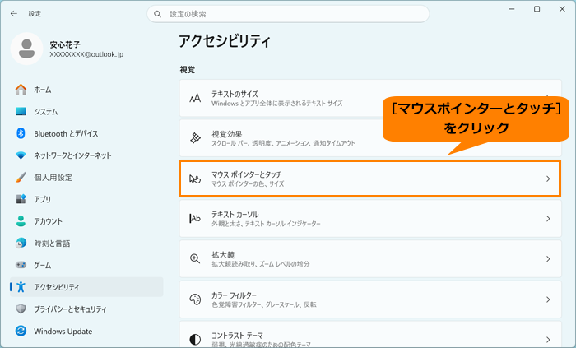Click the システム monitor icon
Image resolution: width=576 pixels, height=348 pixels.
(21, 112)
